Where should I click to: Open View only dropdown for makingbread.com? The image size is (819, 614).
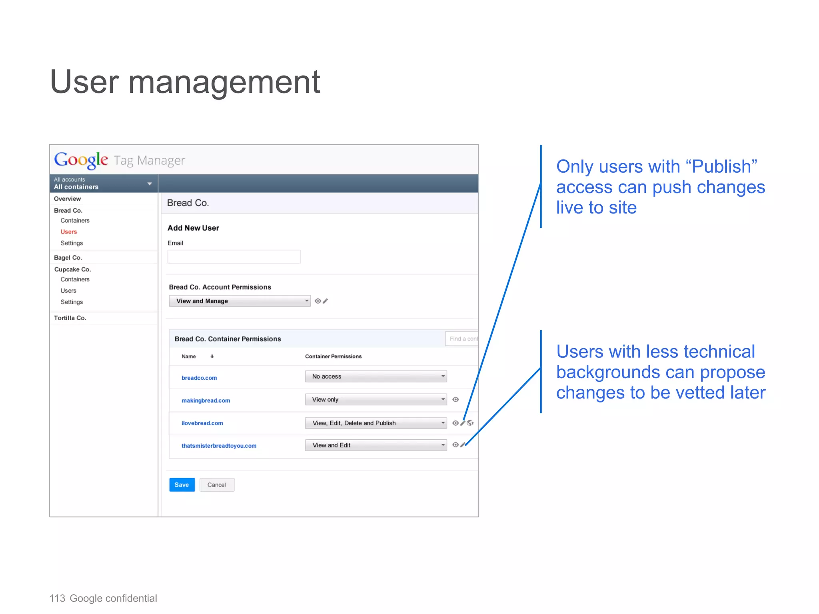pos(376,400)
